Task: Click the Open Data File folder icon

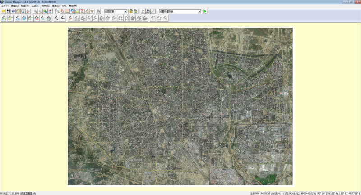Action: [4, 11]
